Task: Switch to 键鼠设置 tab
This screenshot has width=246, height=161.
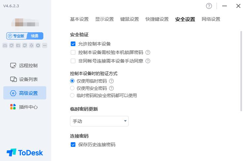Action: click(129, 19)
